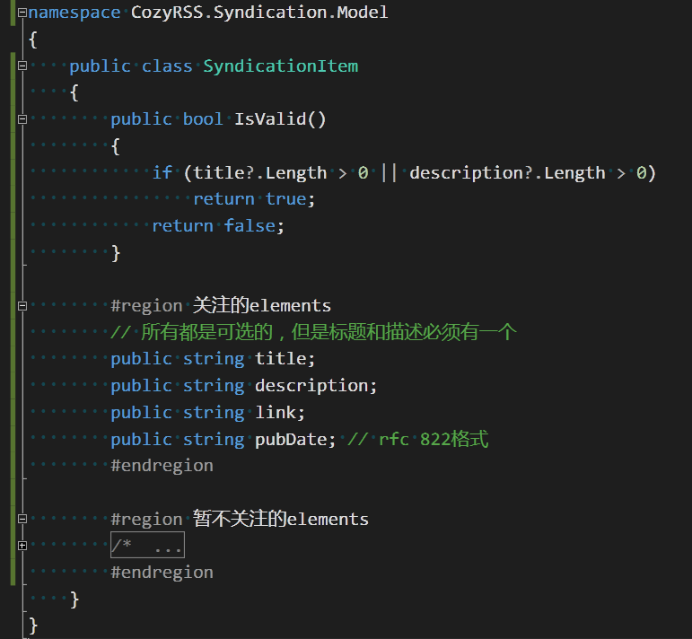Collapse the 暂不关注的elements region

click(x=22, y=519)
